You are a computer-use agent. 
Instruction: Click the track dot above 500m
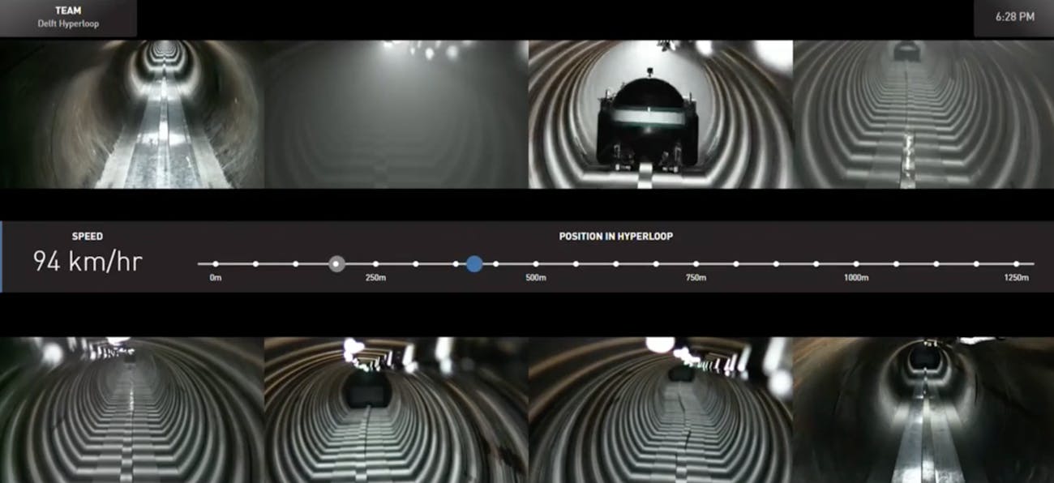tap(536, 263)
